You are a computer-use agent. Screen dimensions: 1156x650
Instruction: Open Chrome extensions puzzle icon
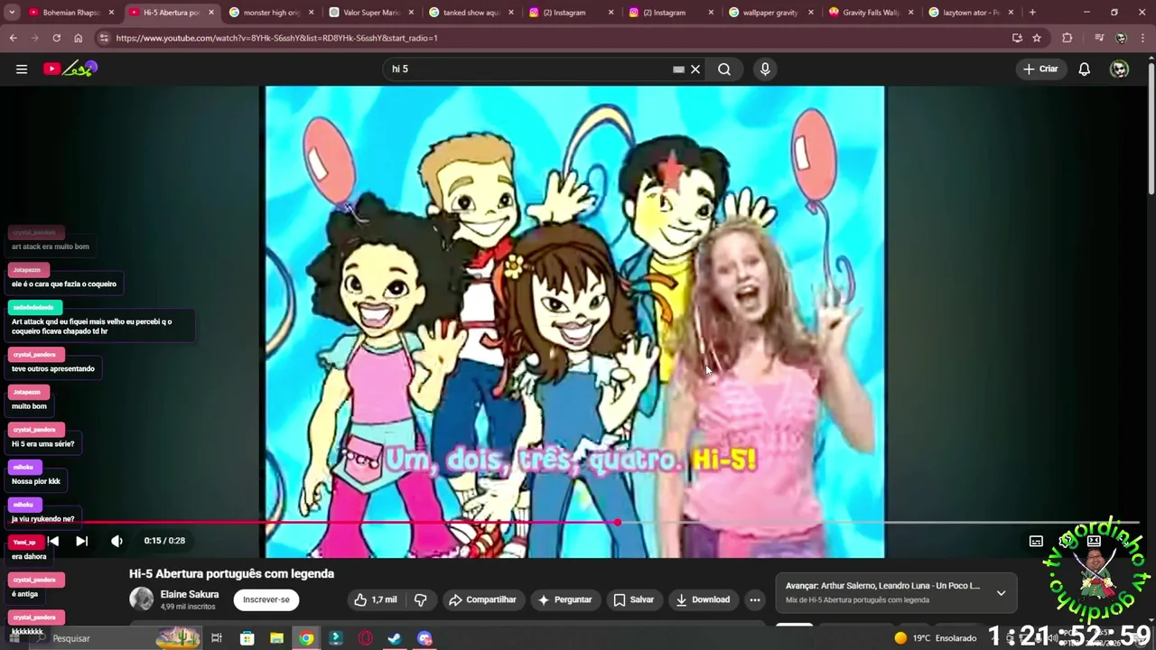click(1067, 38)
